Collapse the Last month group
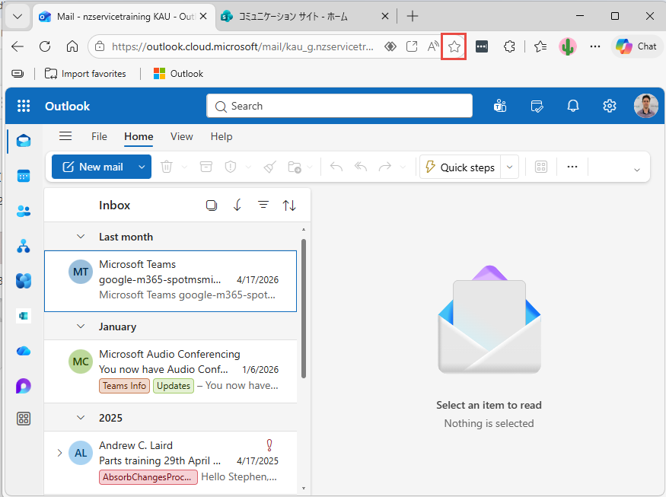 [x=80, y=237]
